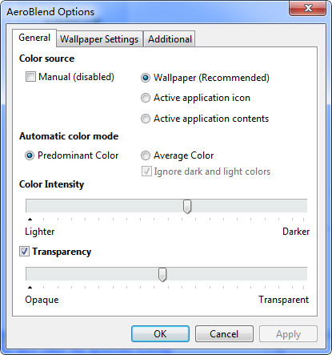Select Wallpaper (Recommended) color source
This screenshot has width=332, height=355.
click(146, 78)
